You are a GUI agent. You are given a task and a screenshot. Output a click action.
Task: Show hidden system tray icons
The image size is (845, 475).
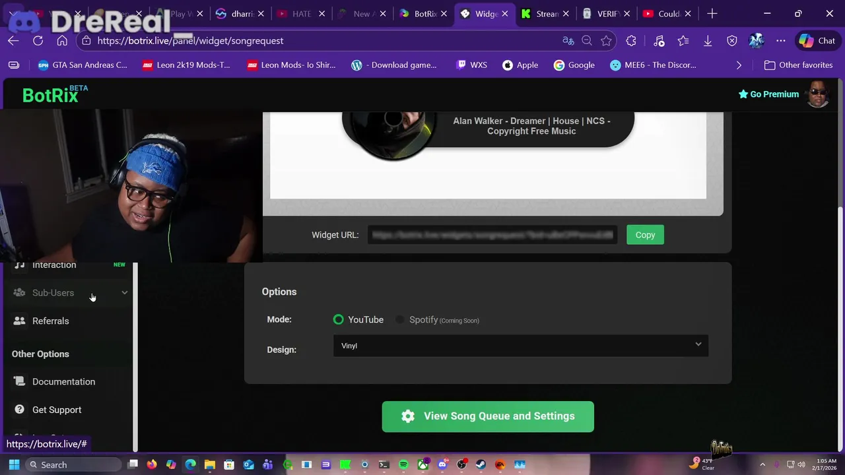[762, 465]
